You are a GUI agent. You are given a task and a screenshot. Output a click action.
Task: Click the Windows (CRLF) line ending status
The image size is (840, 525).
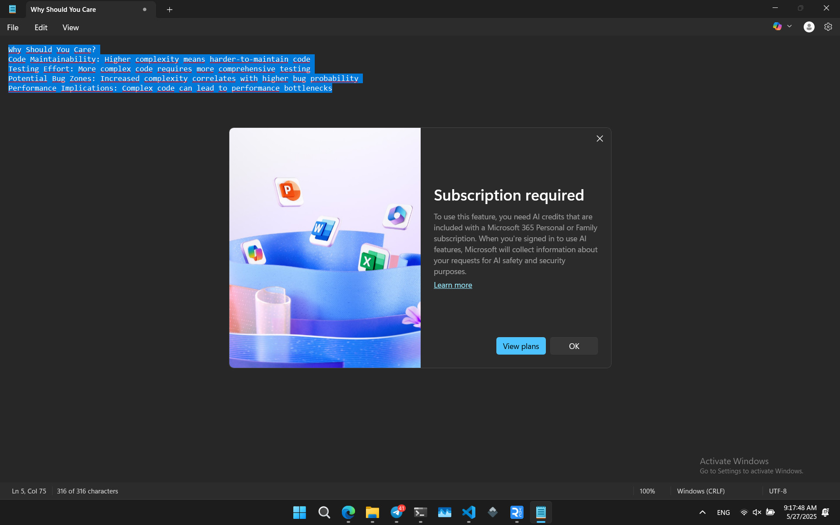pyautogui.click(x=700, y=491)
